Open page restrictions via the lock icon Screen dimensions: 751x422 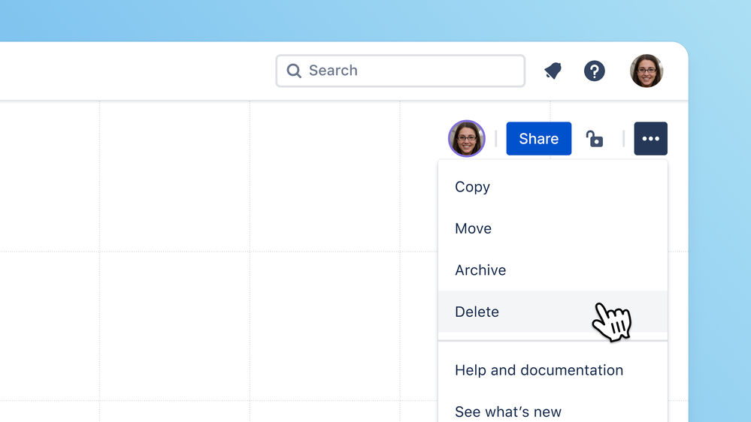click(x=595, y=139)
